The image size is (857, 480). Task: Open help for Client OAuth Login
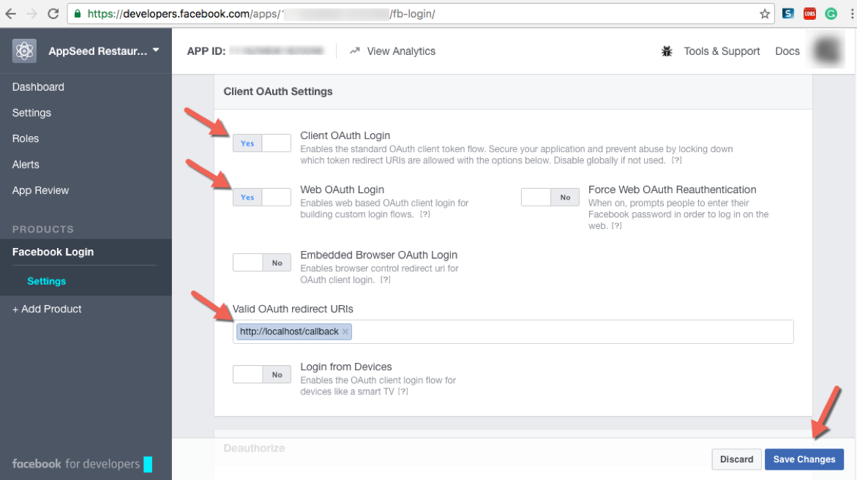coord(677,160)
